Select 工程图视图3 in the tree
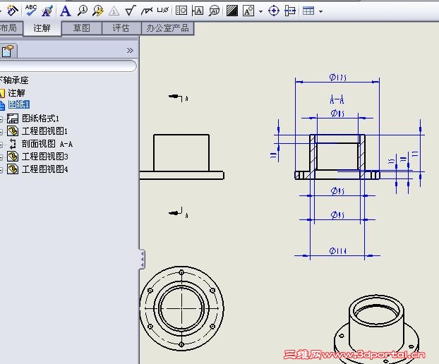This screenshot has width=439, height=364. pos(44,157)
